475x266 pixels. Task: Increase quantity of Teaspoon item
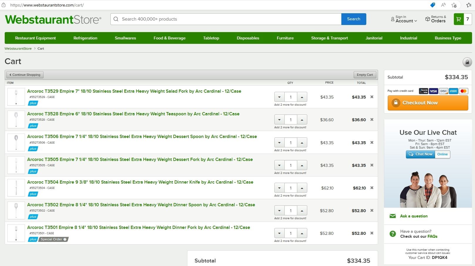[x=302, y=120]
